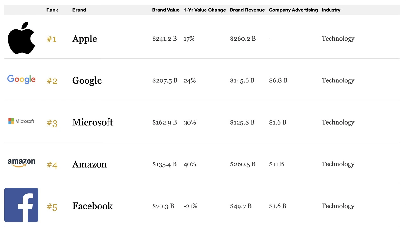Click the Amazon logo
The width and height of the screenshot is (406, 230).
pos(21,163)
